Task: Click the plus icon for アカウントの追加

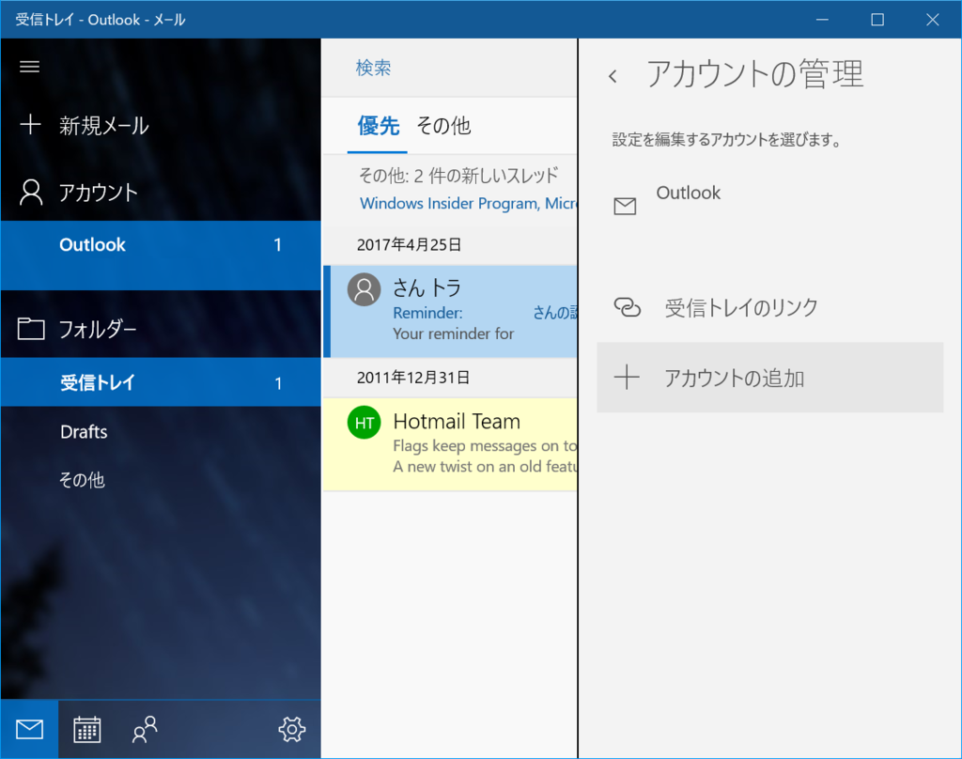Action: tap(627, 378)
